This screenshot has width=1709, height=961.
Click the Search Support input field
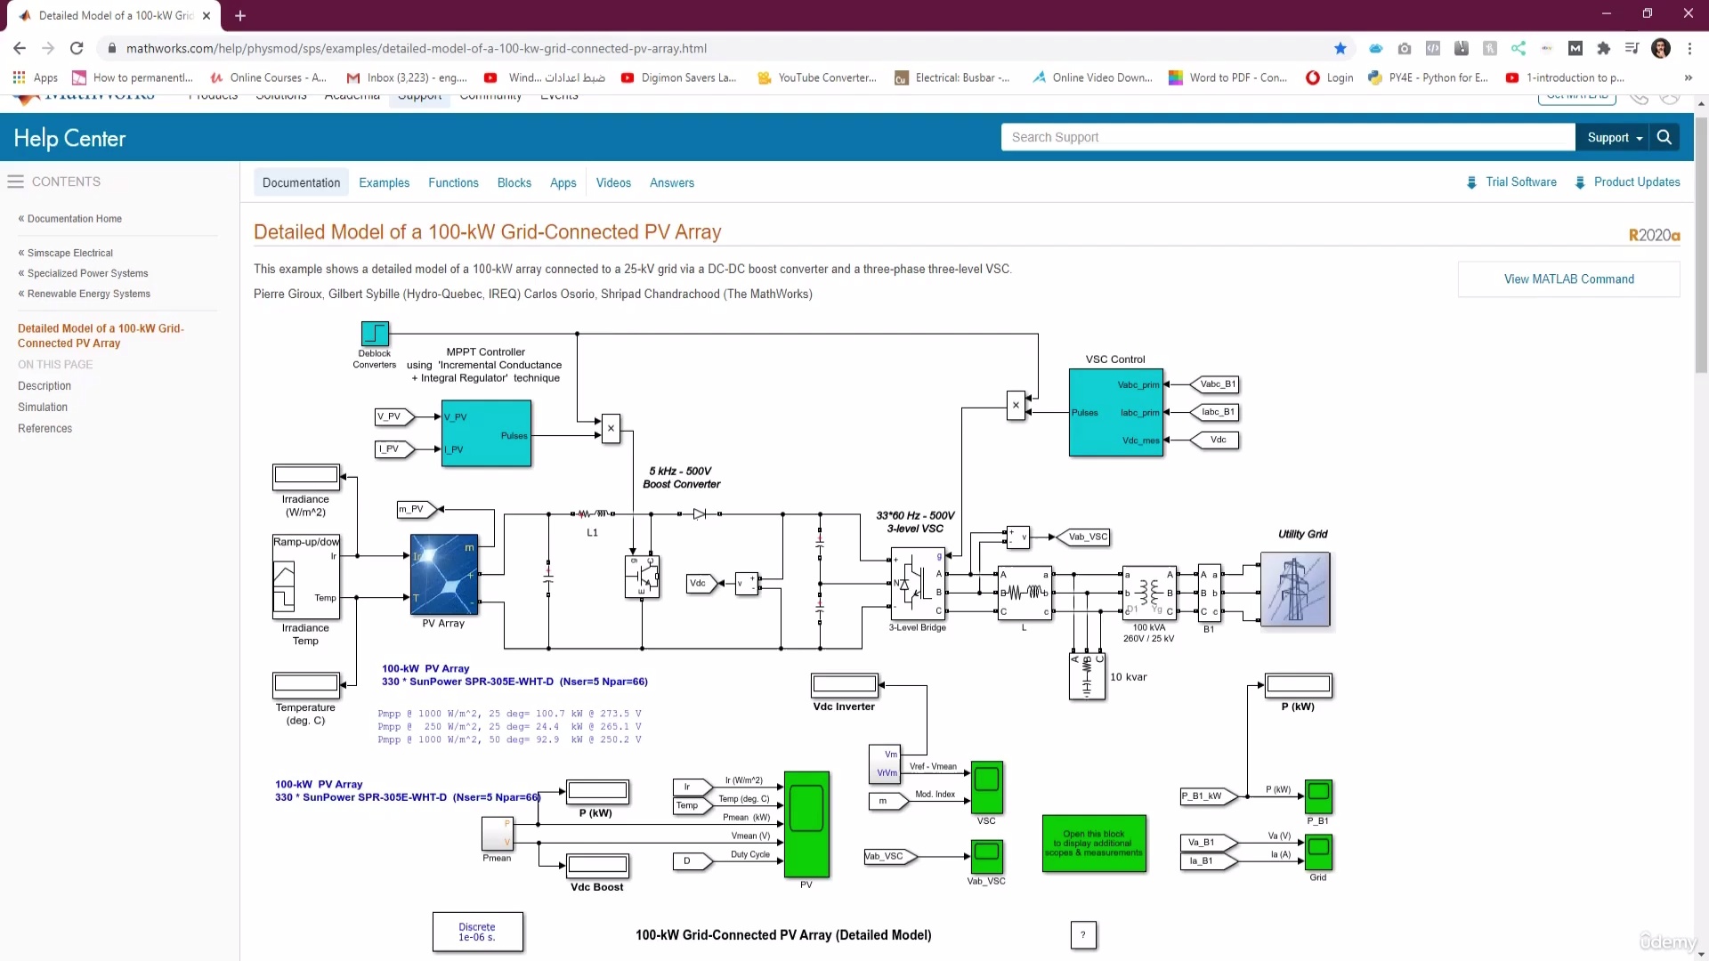point(1286,137)
